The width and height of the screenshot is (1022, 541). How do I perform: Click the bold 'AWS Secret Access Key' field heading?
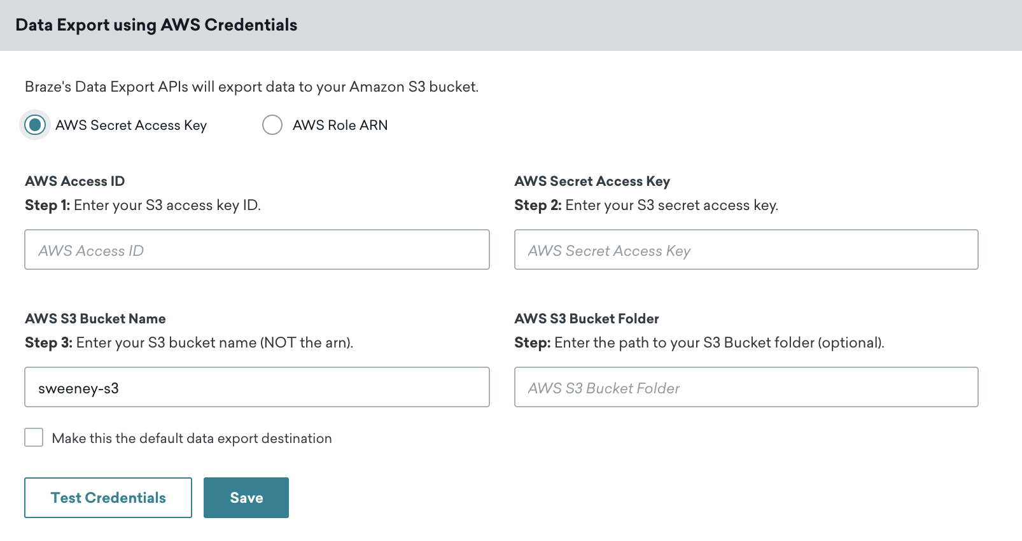pyautogui.click(x=592, y=181)
